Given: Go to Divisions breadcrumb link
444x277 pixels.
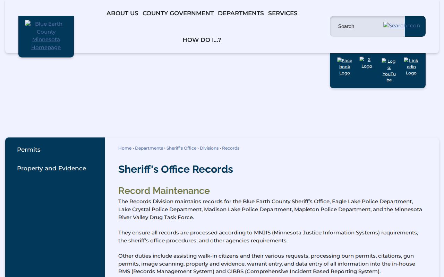Looking at the screenshot, I should (209, 148).
